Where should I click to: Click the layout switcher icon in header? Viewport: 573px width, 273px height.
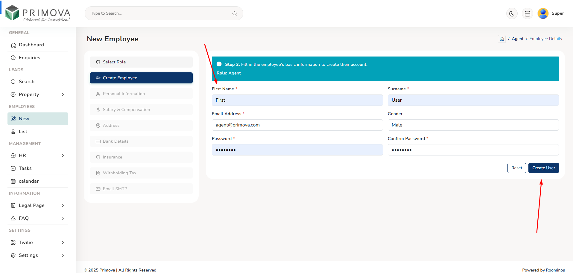(x=527, y=13)
